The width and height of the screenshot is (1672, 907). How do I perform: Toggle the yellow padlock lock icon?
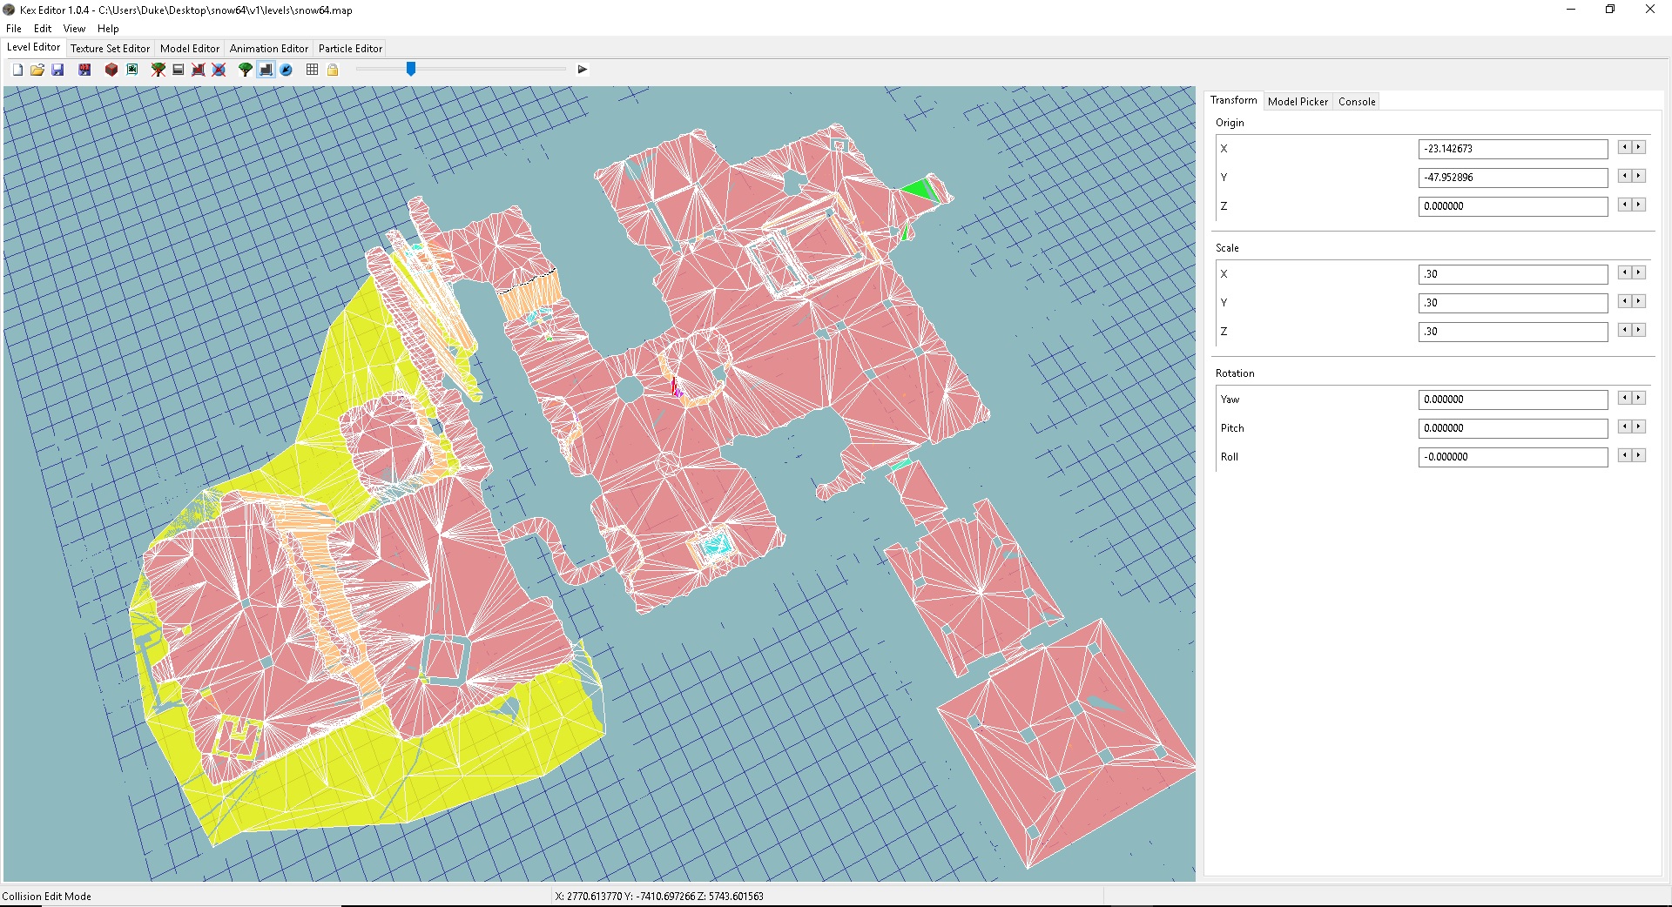click(333, 70)
